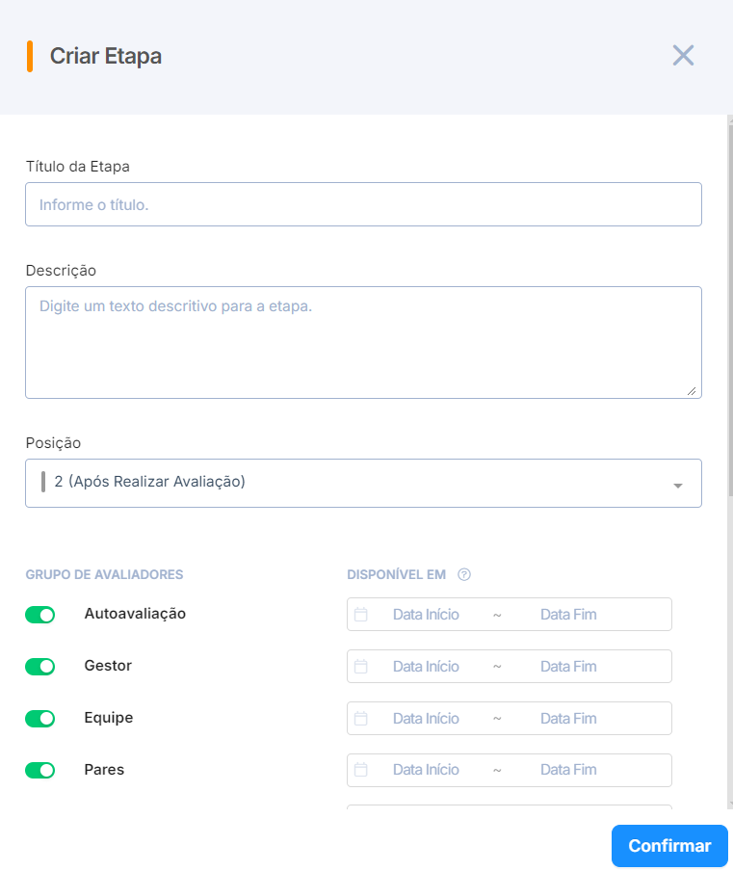Click into the Descrição text area
Viewport: 733px width, 871px height.
(363, 342)
